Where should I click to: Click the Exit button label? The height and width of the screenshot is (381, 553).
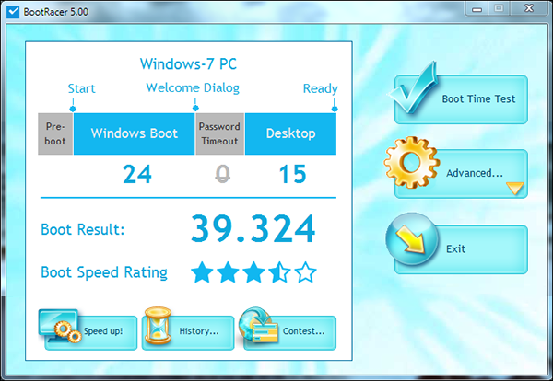pos(455,249)
